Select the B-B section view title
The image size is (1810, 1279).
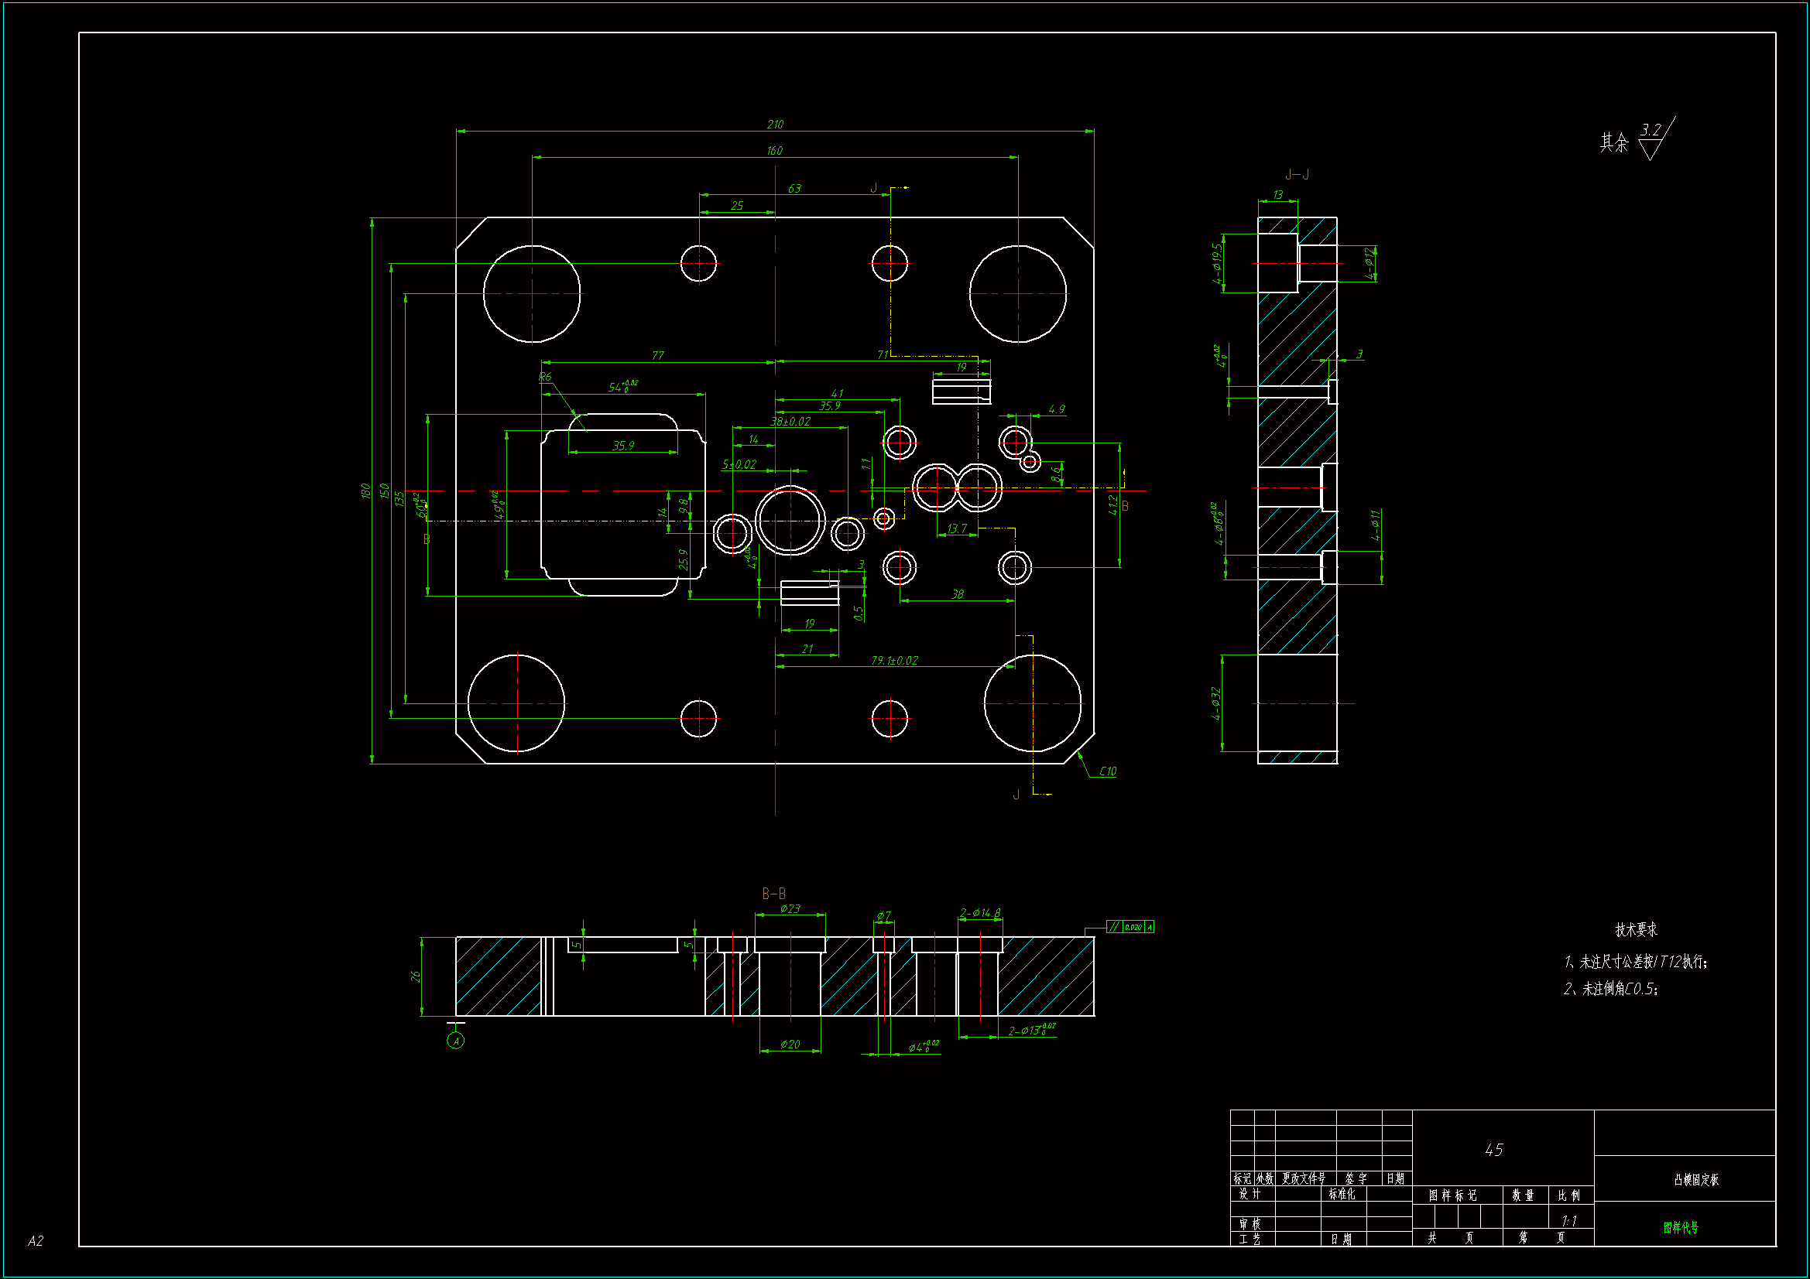(773, 894)
